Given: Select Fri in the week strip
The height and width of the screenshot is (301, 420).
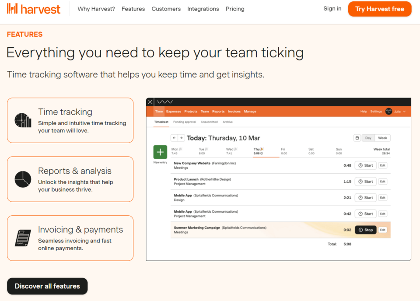Looking at the screenshot, I should click(284, 151).
